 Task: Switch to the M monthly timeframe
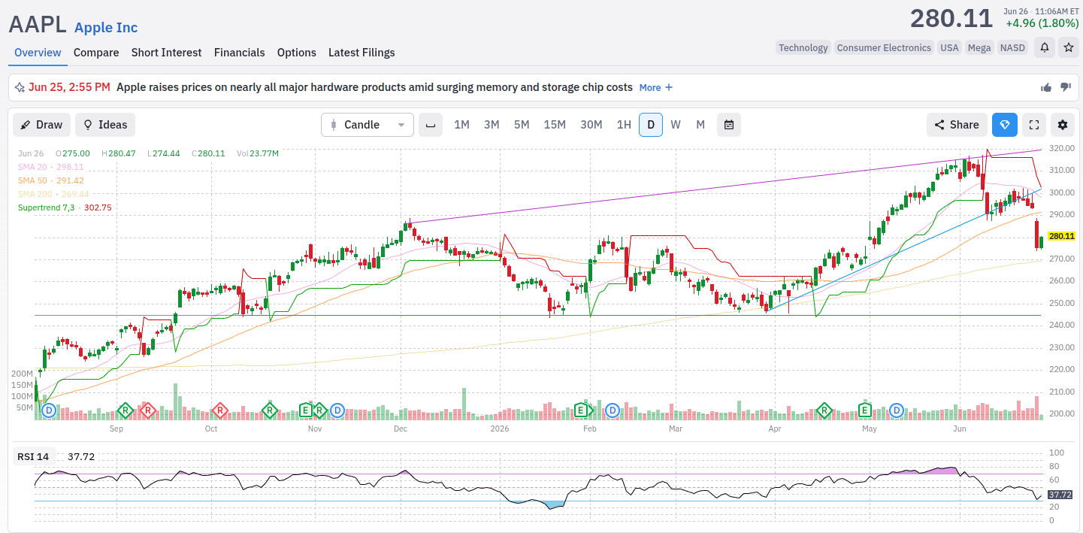pyautogui.click(x=700, y=125)
